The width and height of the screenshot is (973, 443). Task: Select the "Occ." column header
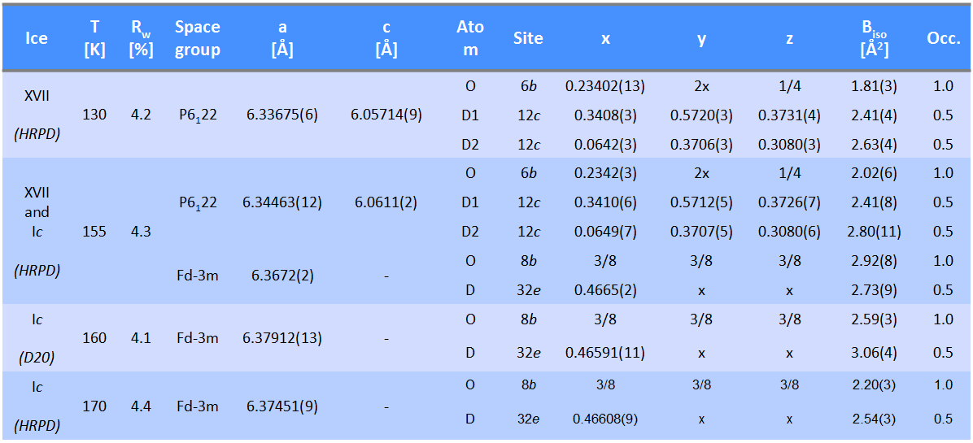pos(943,38)
